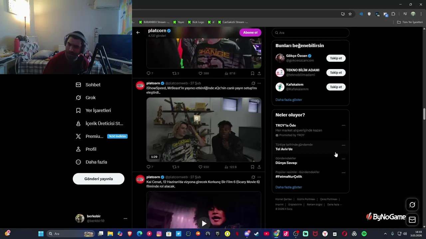
Task: Repost the iShowSpeed xQc post
Action: click(176, 167)
